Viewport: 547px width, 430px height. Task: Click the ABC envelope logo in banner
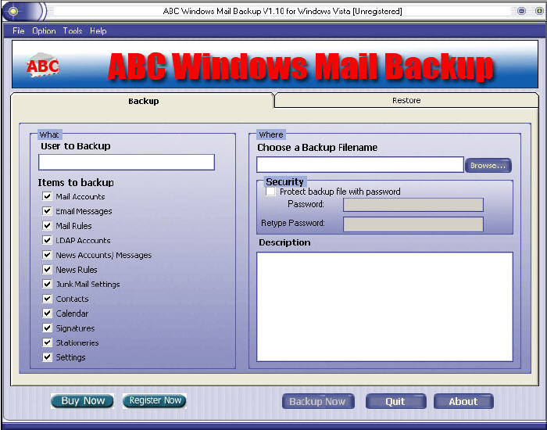(x=43, y=65)
